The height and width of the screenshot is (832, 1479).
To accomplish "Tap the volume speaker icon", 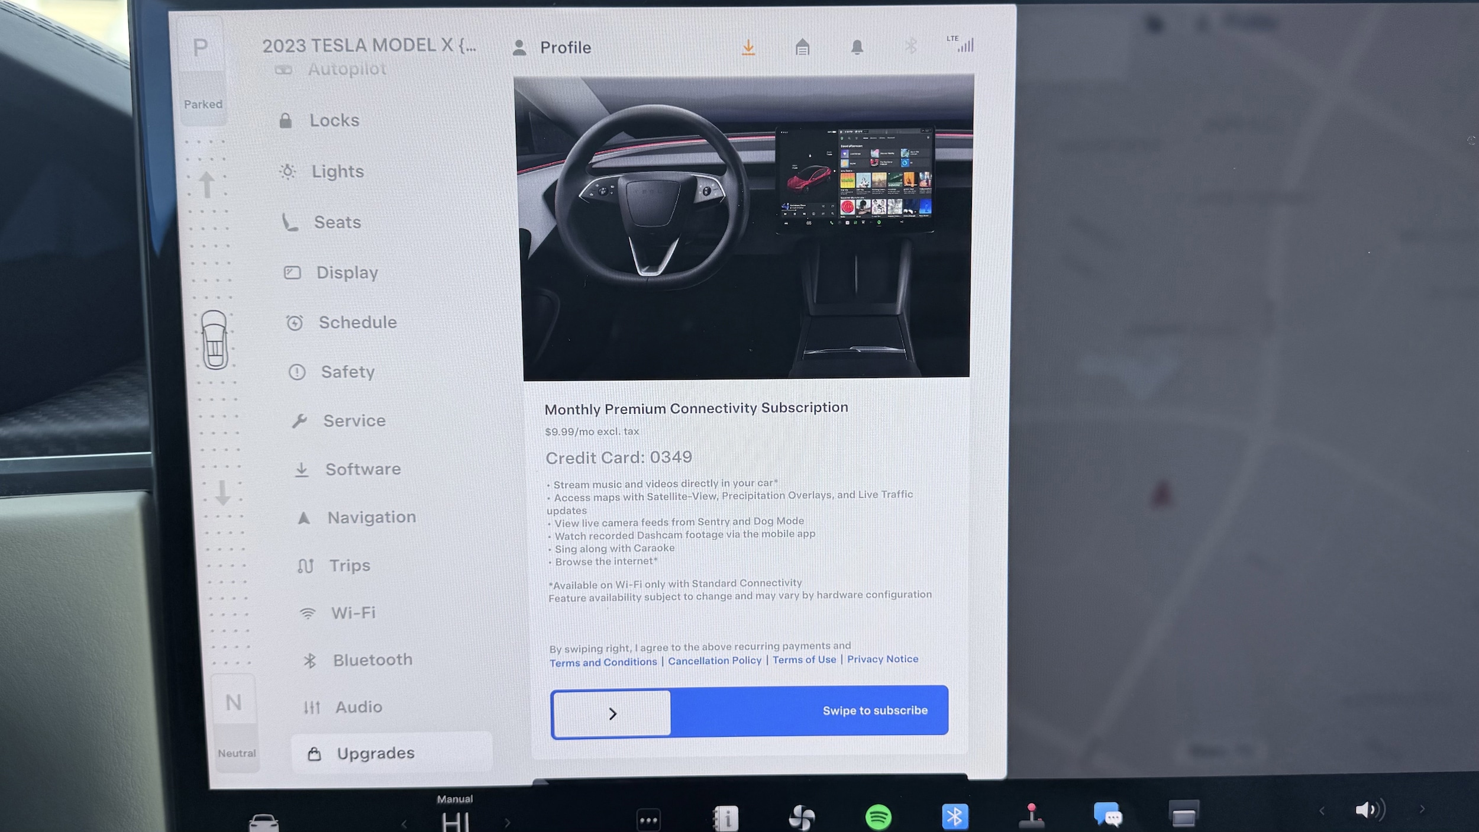I will [1370, 810].
